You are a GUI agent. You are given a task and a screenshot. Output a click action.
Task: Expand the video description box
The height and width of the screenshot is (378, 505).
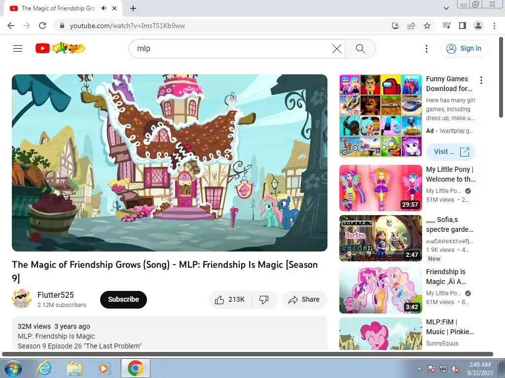tap(170, 333)
